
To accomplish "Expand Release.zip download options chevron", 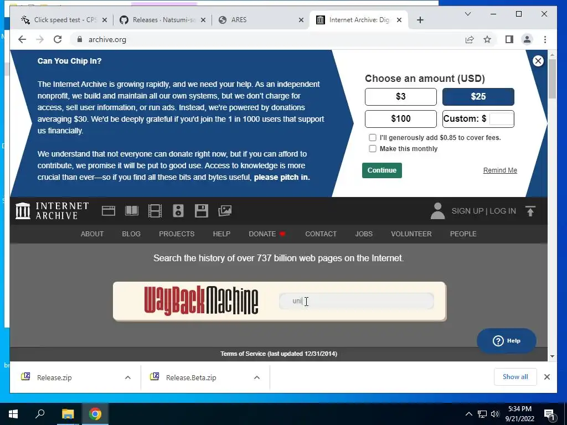I will (128, 377).
